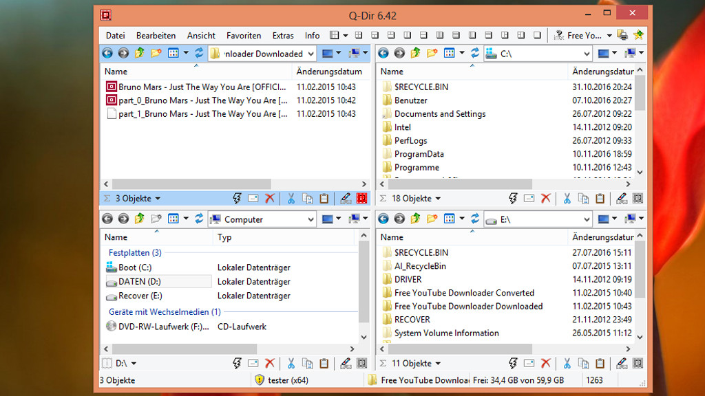Sort by the Typ column header in the Computer pane
The height and width of the screenshot is (396, 705).
[224, 237]
